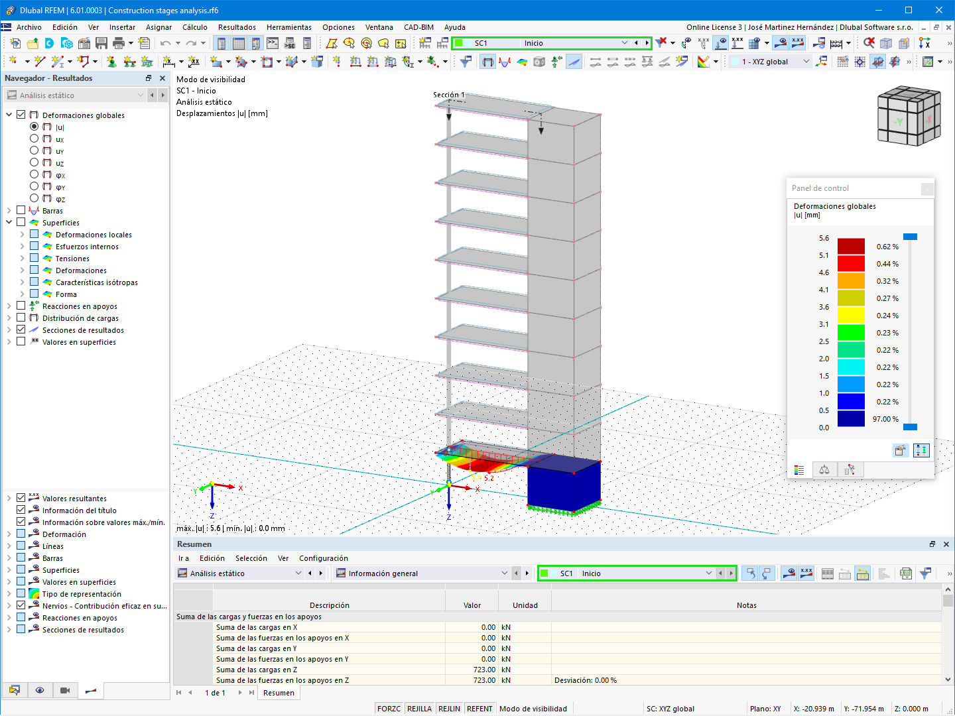Viewport: 955px width, 716px height.
Task: Click the dark blue 97.00 % legend swatch
Action: point(851,419)
